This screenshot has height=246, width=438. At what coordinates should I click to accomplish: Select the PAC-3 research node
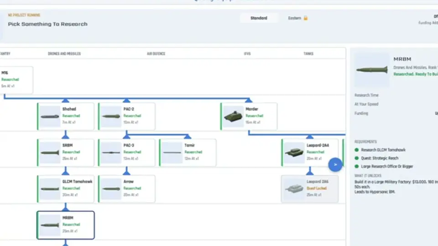pyautogui.click(x=126, y=153)
